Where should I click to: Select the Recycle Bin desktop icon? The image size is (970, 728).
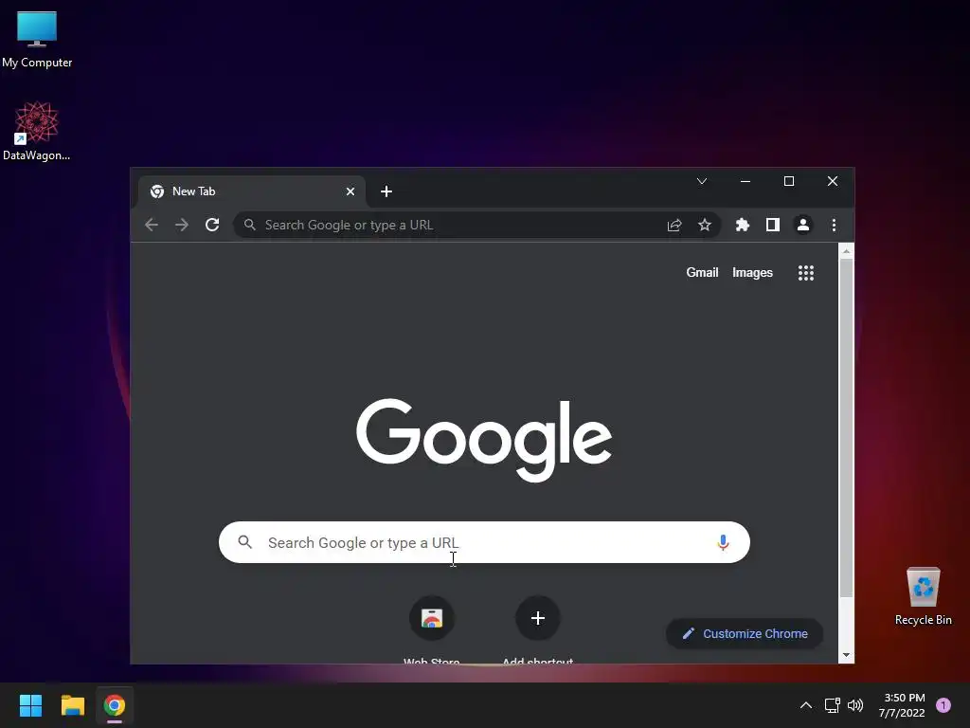(923, 597)
